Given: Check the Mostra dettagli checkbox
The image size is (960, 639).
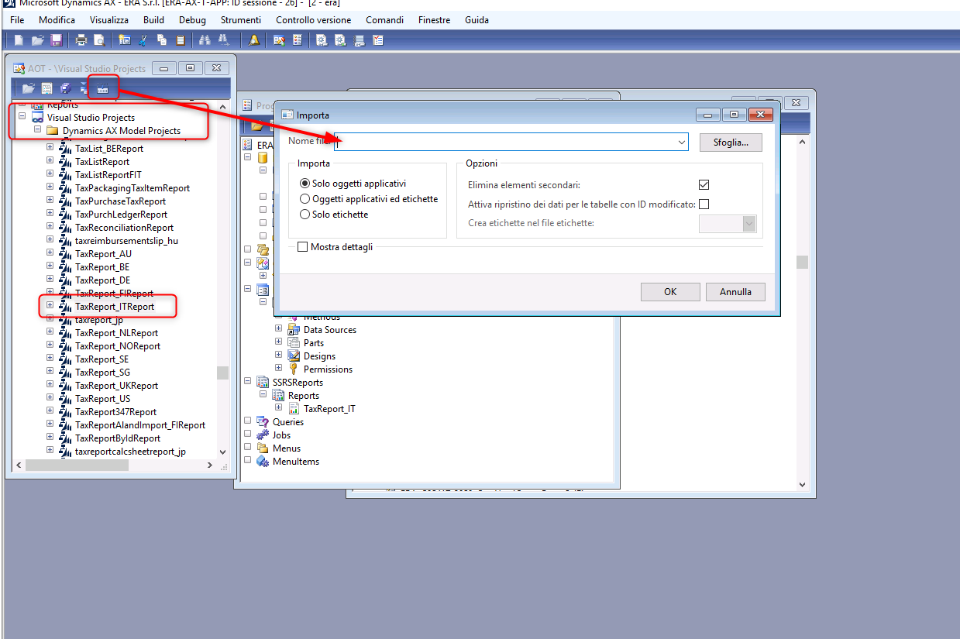Looking at the screenshot, I should [x=302, y=246].
